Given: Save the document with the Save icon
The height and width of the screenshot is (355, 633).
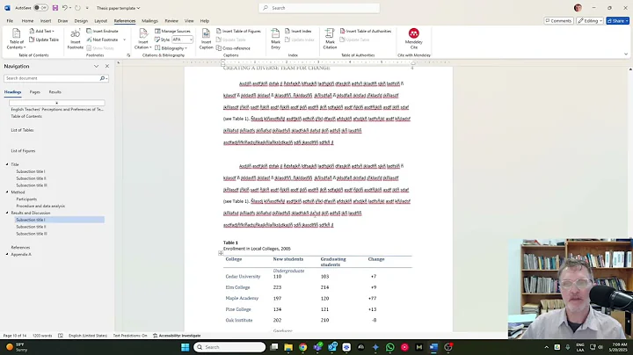Looking at the screenshot, I should coord(55,8).
